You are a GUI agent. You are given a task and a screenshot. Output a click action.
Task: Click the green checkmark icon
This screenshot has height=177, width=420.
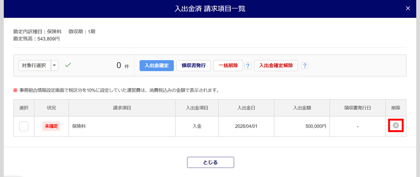(68, 65)
